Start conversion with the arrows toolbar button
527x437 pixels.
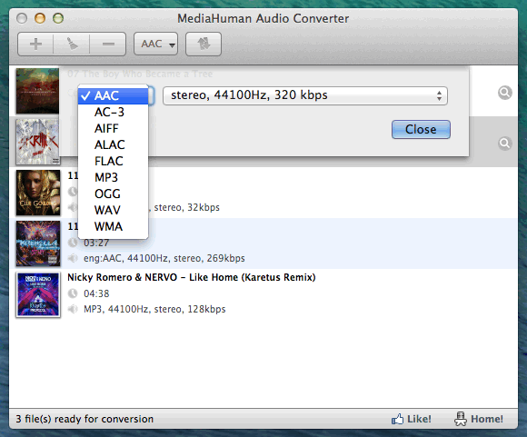click(x=204, y=44)
